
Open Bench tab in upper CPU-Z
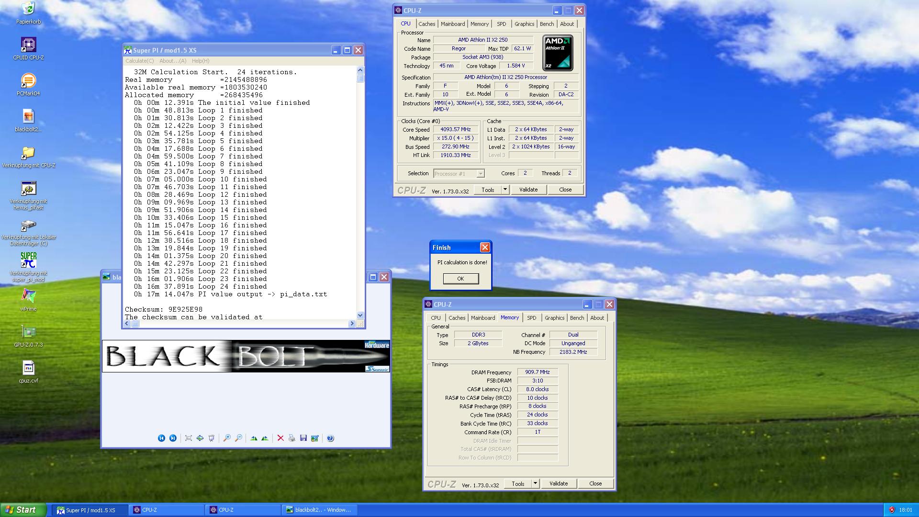point(547,24)
